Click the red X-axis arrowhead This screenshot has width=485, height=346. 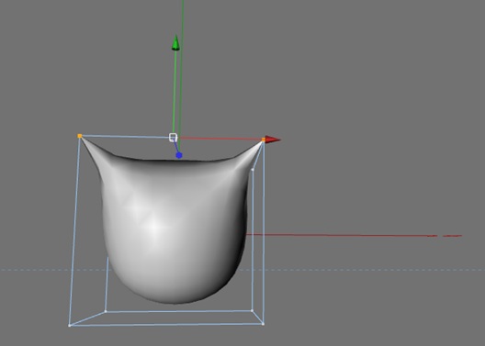pos(273,140)
